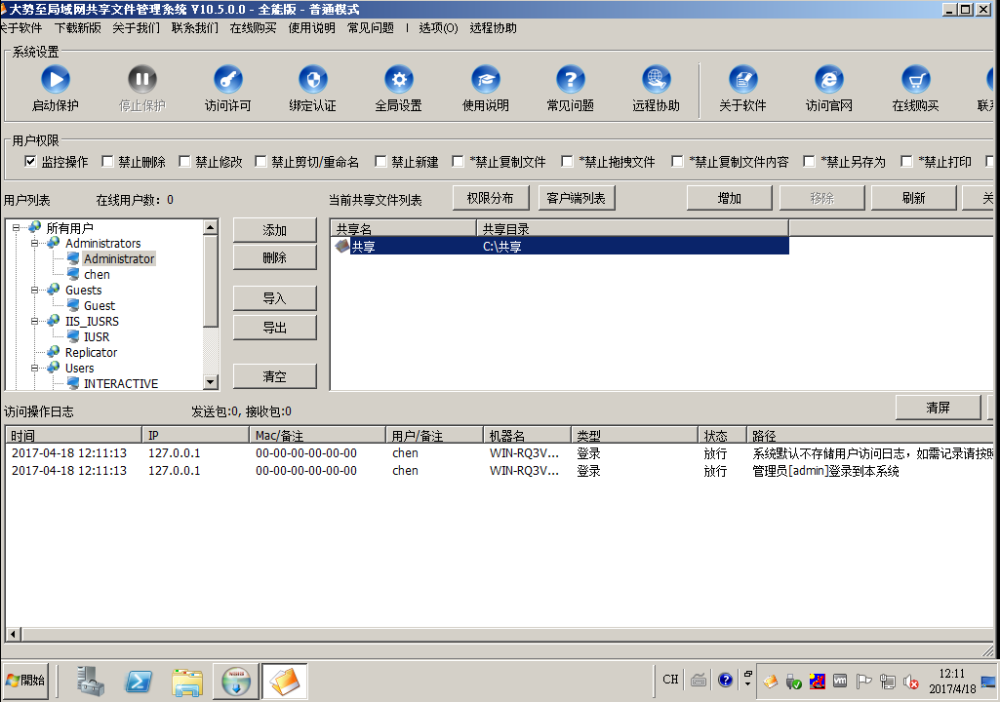This screenshot has width=1000, height=702.
Task: Check the 禁止新建 checkbox
Action: pyautogui.click(x=381, y=162)
